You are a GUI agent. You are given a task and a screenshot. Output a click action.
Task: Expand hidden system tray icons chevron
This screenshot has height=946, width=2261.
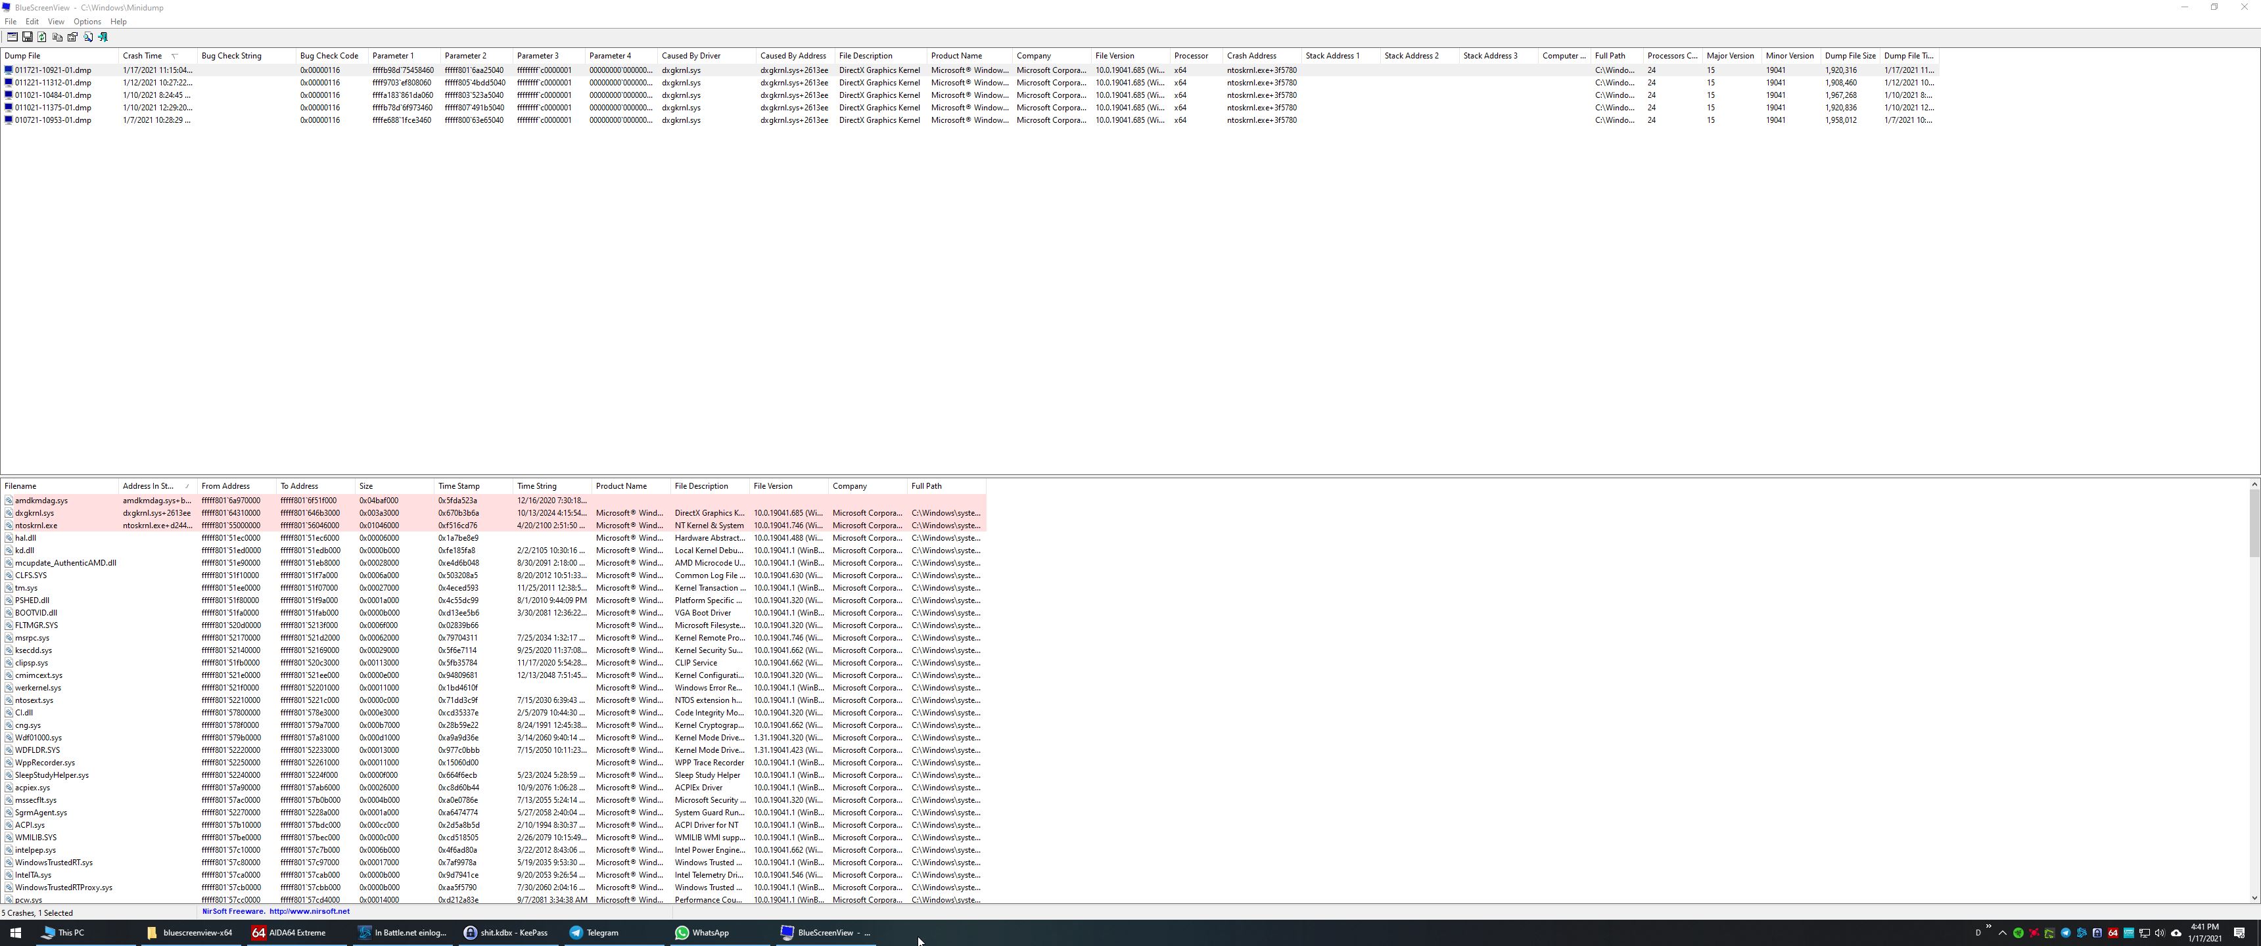[x=2002, y=933]
